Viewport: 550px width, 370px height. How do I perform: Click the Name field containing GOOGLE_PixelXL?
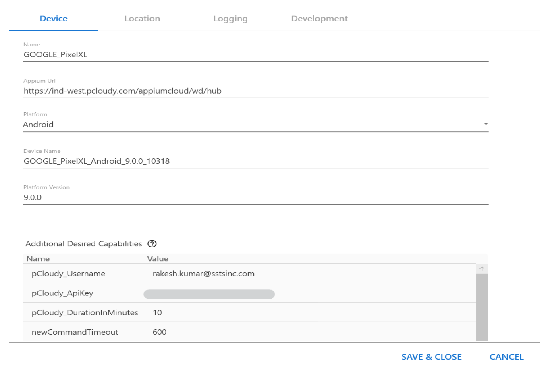pyautogui.click(x=255, y=55)
